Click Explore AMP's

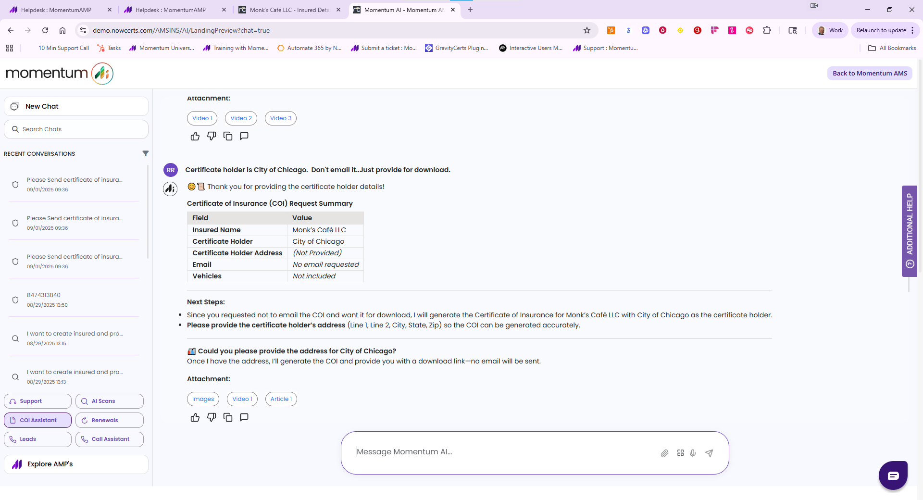tap(76, 464)
